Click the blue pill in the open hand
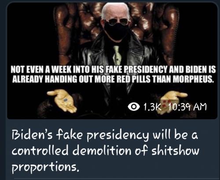The width and height of the screenshot is (220, 180). coord(66,100)
